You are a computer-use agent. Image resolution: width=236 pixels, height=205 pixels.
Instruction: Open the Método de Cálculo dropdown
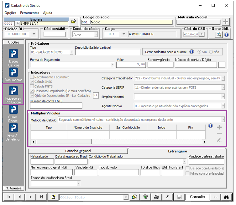[223, 119]
